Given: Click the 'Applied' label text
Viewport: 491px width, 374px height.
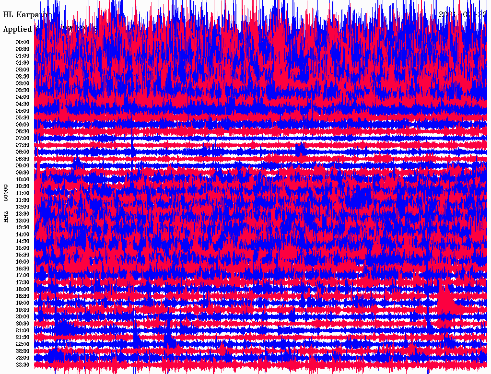Looking at the screenshot, I should tap(18, 29).
